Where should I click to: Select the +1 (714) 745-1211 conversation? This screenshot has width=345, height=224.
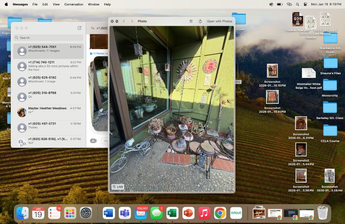[x=47, y=66]
